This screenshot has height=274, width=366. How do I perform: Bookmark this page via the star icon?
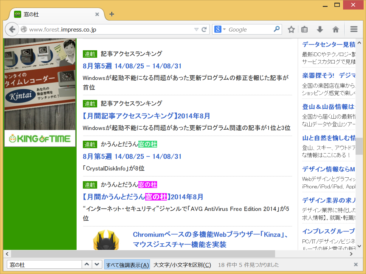click(291, 29)
